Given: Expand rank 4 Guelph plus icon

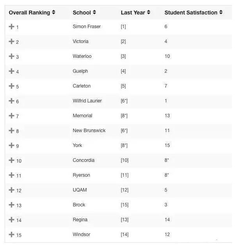Looking at the screenshot, I should pyautogui.click(x=12, y=71).
